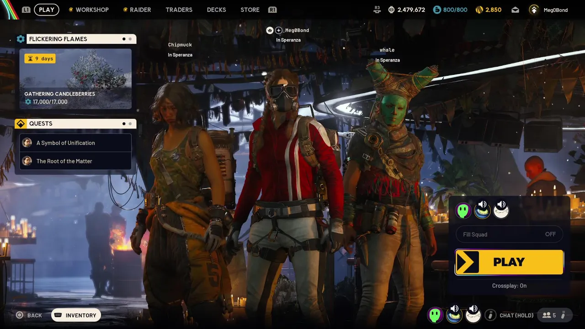Click the blue token icon beside 800/800

[437, 10]
